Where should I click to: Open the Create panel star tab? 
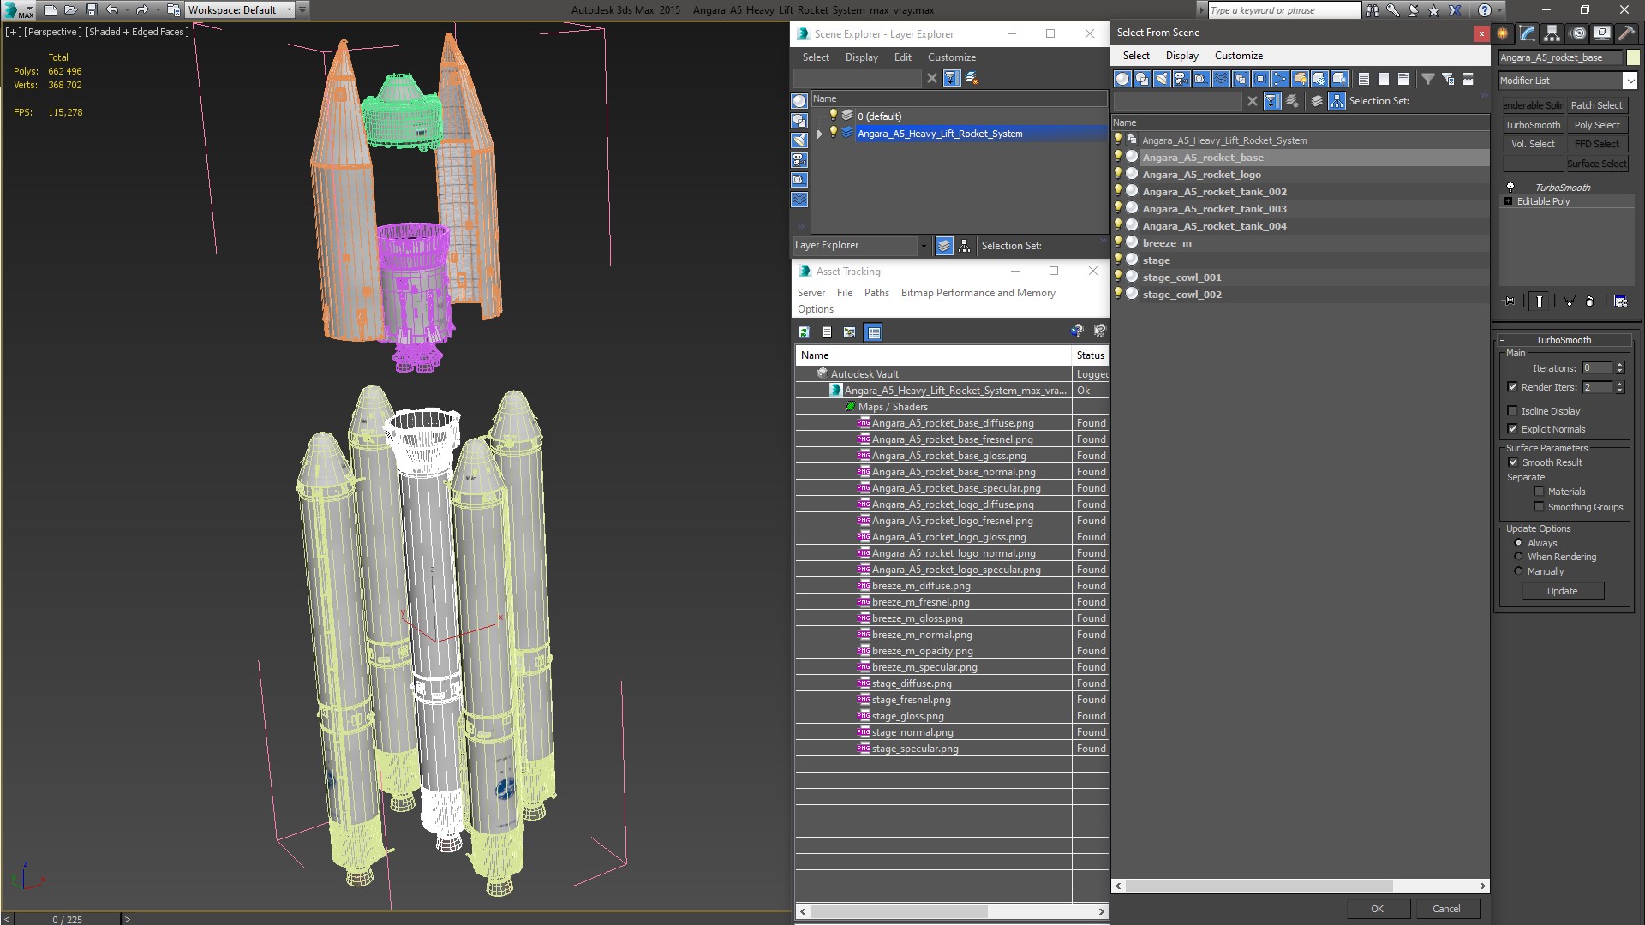[1503, 33]
